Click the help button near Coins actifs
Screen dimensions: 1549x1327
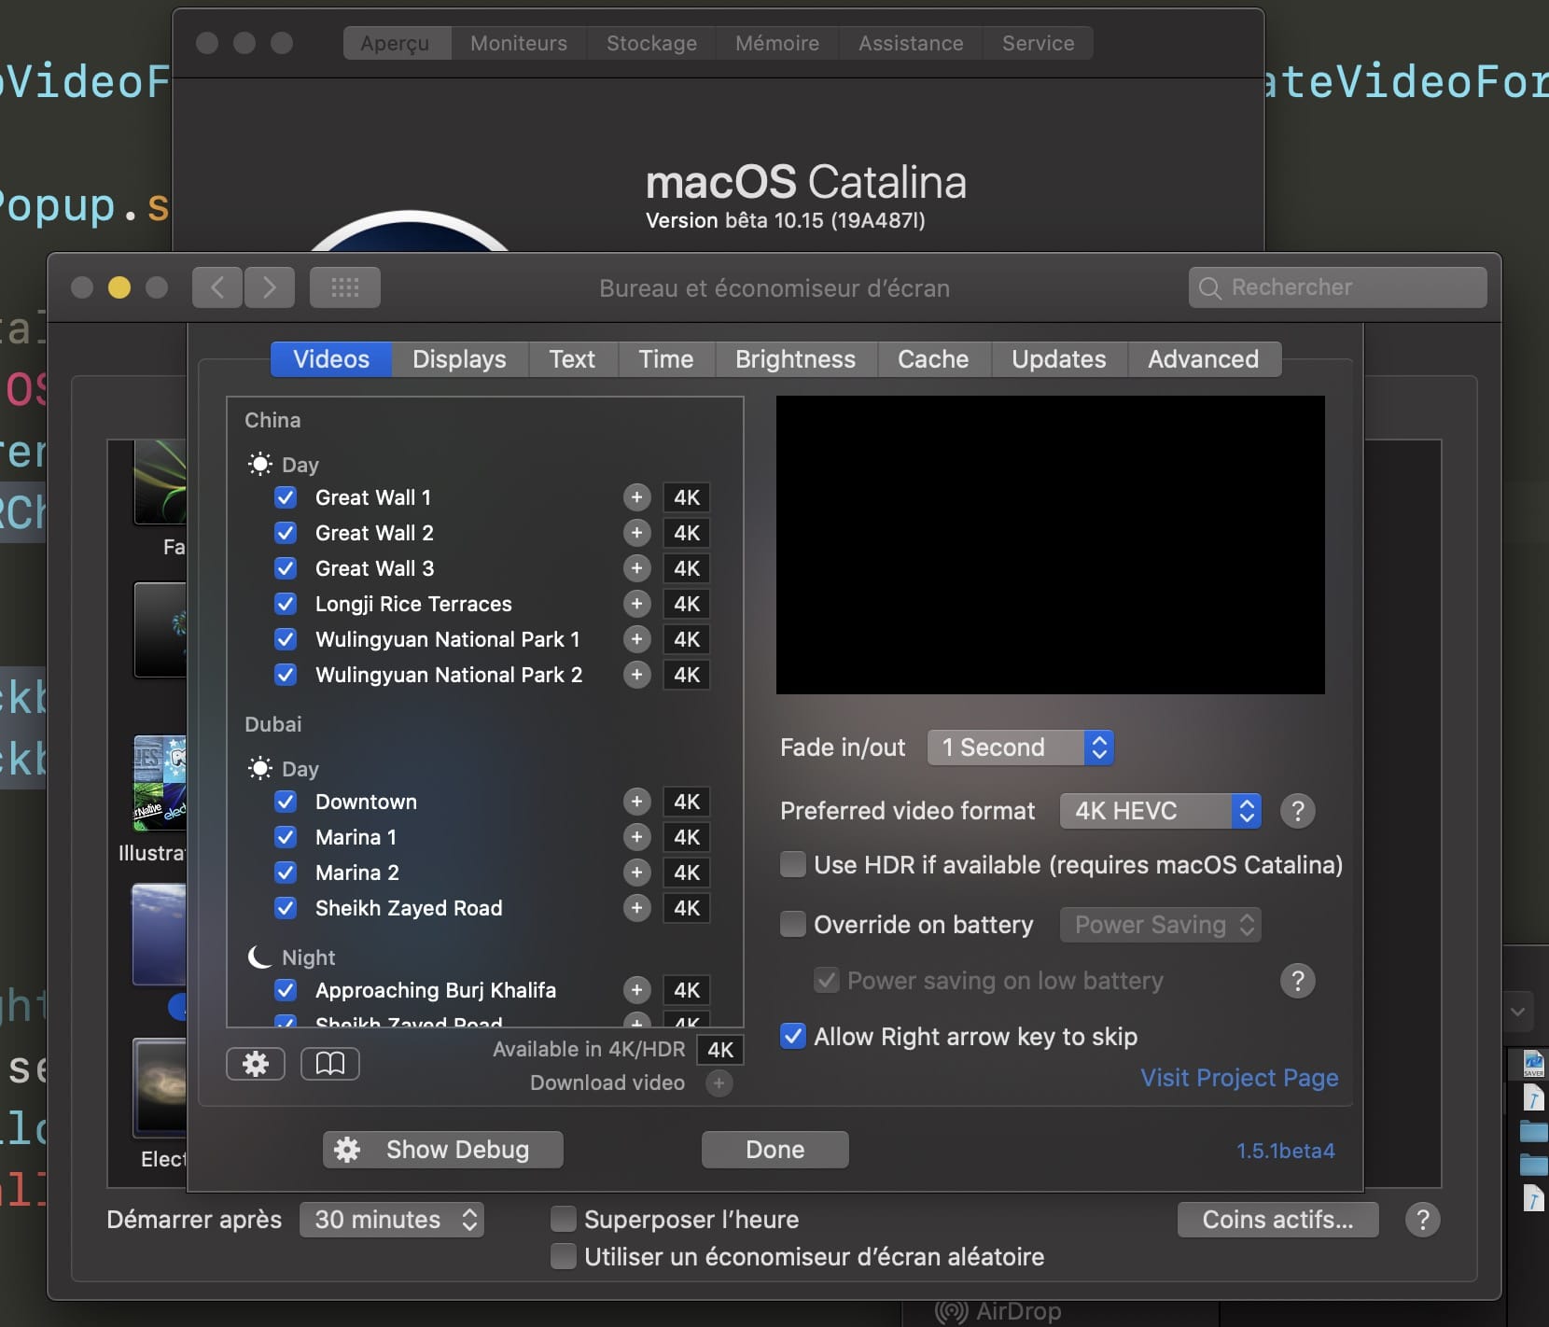pyautogui.click(x=1423, y=1220)
